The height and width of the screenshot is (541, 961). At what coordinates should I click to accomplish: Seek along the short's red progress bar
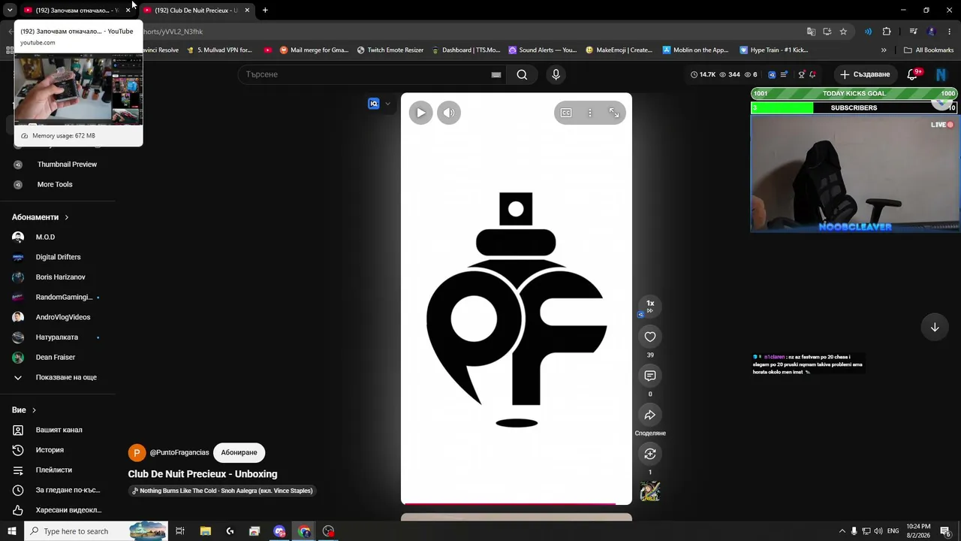517,503
